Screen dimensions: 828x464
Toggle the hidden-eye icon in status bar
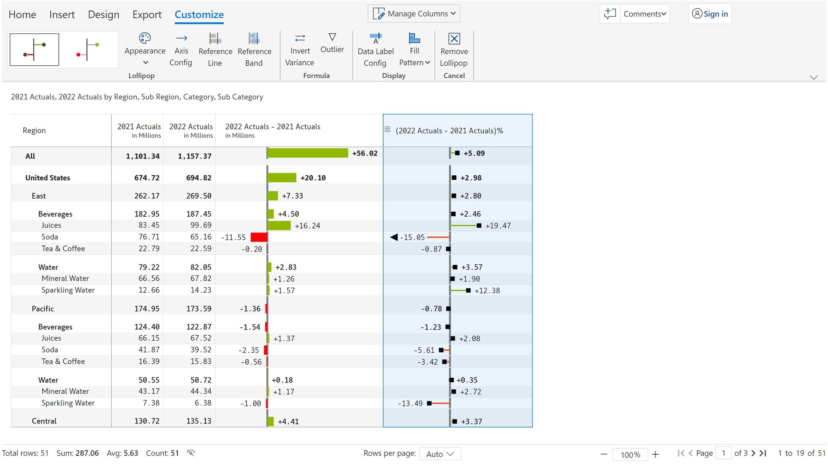(x=191, y=453)
